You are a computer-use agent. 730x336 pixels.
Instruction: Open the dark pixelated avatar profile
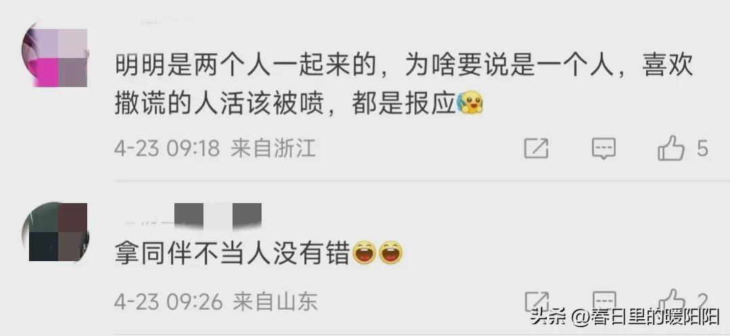(x=55, y=231)
